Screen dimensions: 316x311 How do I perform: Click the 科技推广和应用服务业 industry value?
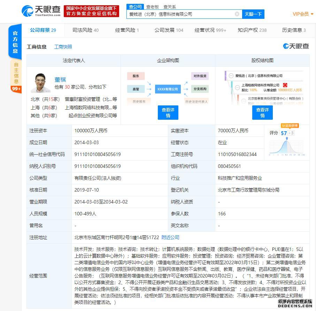pyautogui.click(x=240, y=178)
